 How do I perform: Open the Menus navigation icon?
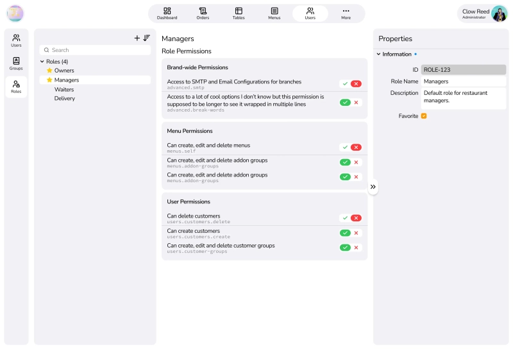[x=274, y=11]
